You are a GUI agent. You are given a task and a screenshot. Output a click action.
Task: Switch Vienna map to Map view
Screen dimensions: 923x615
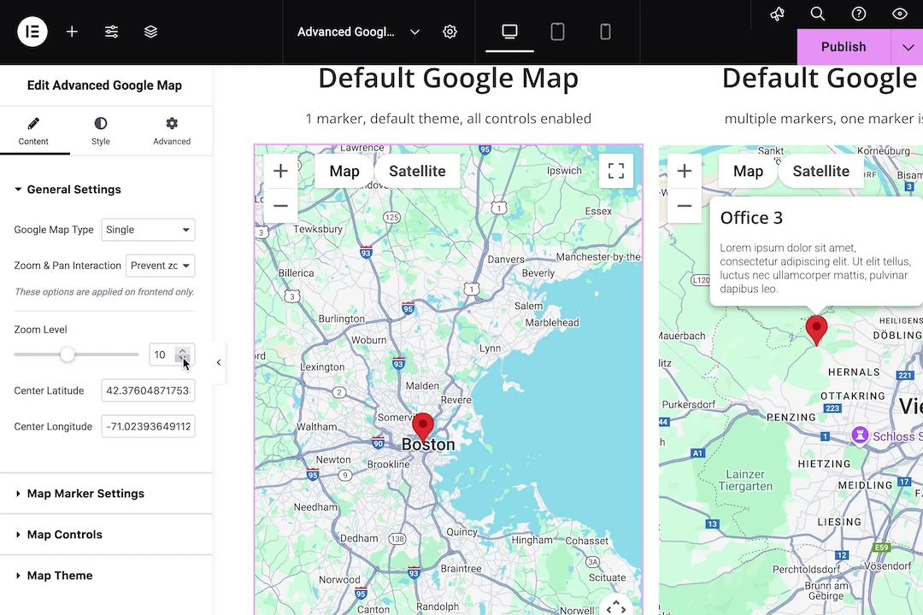(748, 171)
